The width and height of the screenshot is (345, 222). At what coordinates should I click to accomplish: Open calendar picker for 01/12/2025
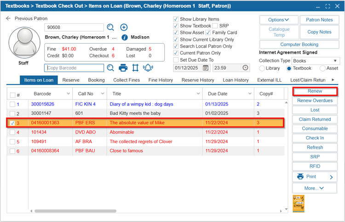pos(206,68)
